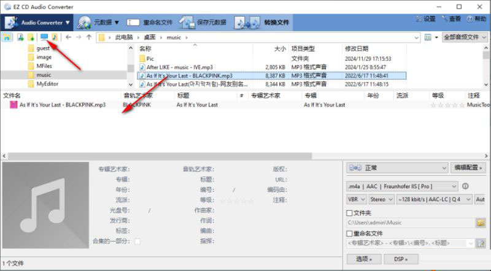Select the BLACKPINK.mp3 row in conversion list
This screenshot has width=491, height=271.
pos(245,105)
